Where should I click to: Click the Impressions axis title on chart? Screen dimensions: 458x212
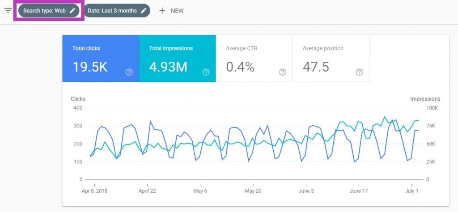[425, 99]
